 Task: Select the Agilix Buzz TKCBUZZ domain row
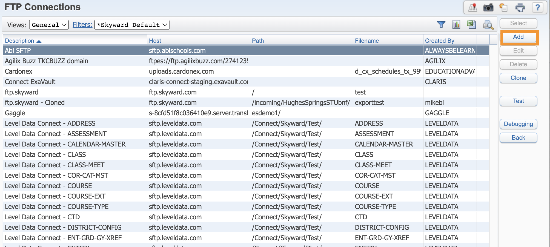coord(246,61)
